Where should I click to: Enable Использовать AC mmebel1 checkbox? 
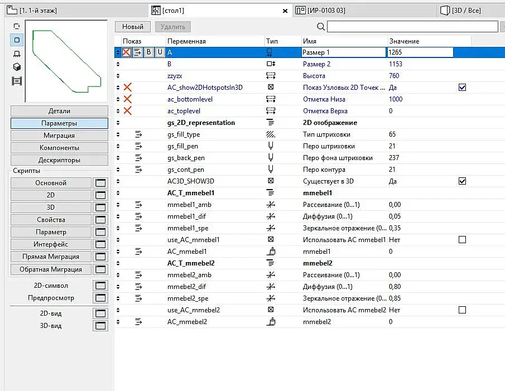(462, 240)
